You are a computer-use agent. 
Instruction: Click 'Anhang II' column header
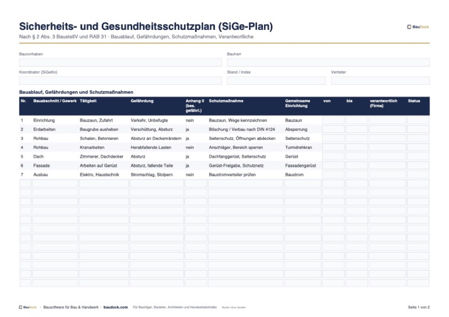pyautogui.click(x=195, y=106)
